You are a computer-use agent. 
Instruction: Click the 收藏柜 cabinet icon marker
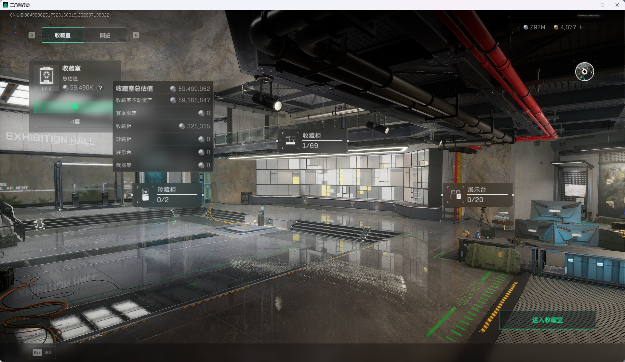click(x=290, y=141)
